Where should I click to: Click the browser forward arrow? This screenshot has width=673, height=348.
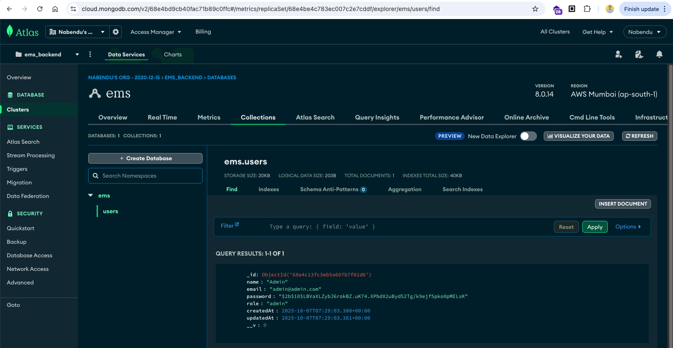pyautogui.click(x=25, y=9)
